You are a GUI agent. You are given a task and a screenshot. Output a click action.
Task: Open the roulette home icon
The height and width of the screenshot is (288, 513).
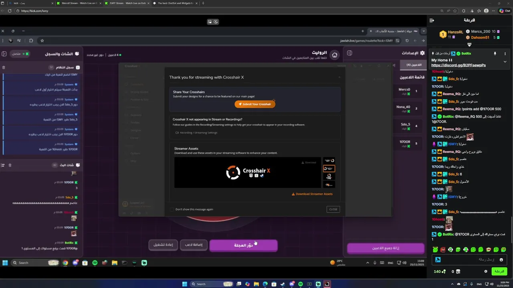335,55
